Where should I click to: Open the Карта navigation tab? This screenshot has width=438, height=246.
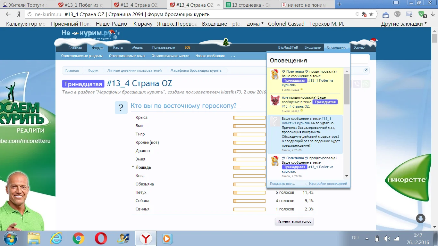click(118, 47)
